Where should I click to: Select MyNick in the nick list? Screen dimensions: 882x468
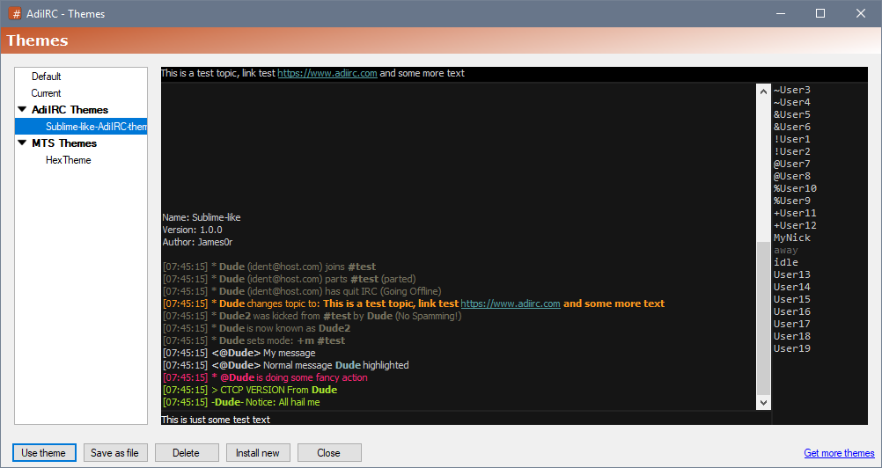pyautogui.click(x=792, y=238)
